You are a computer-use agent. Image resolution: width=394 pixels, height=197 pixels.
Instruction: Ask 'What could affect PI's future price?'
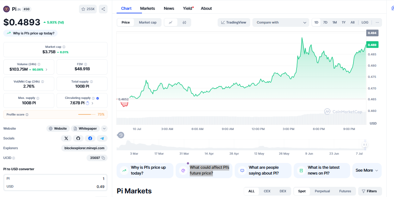(x=204, y=170)
